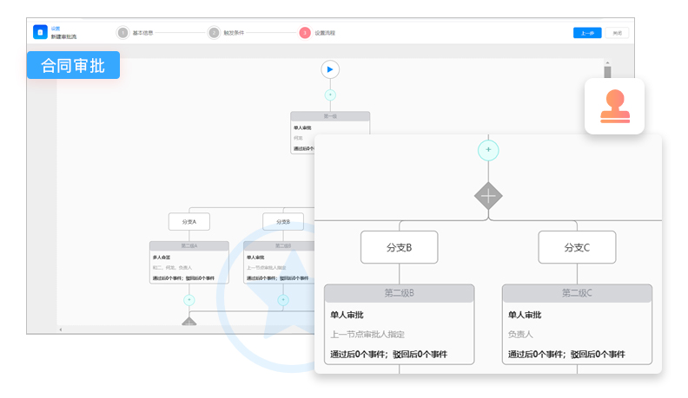Click add-node plus under 第二级A card
This screenshot has width=688, height=398.
click(x=189, y=300)
